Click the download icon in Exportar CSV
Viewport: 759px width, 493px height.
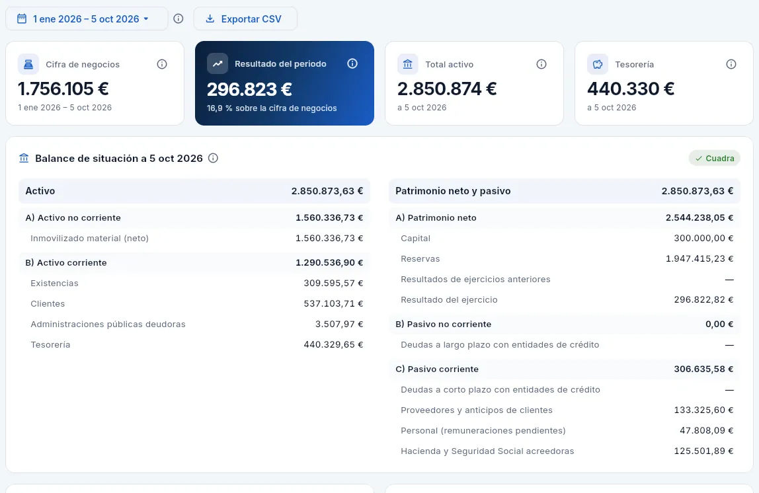tap(210, 19)
